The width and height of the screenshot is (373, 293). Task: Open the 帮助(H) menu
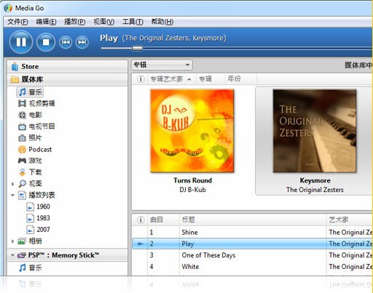162,22
